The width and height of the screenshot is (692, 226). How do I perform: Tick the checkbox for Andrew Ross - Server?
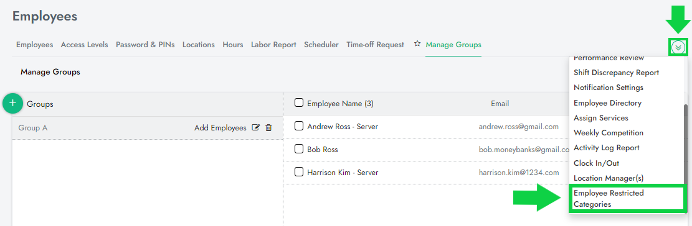click(x=299, y=126)
